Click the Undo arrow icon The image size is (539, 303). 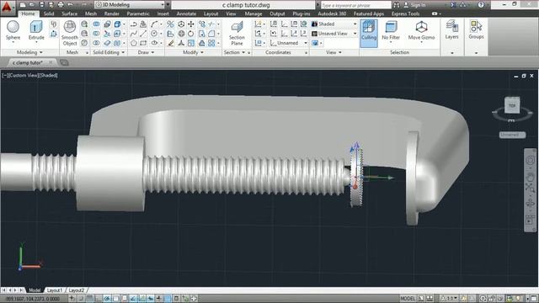pos(70,5)
